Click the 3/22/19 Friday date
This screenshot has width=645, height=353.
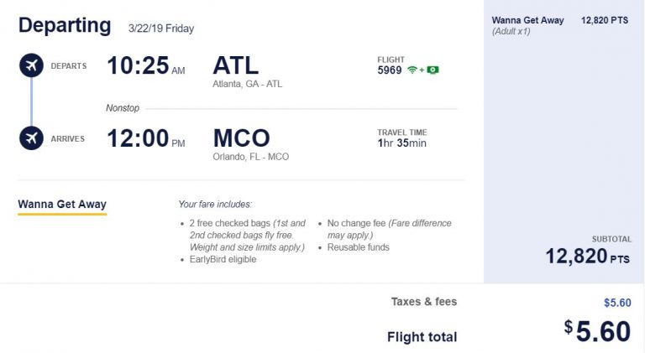(x=160, y=29)
